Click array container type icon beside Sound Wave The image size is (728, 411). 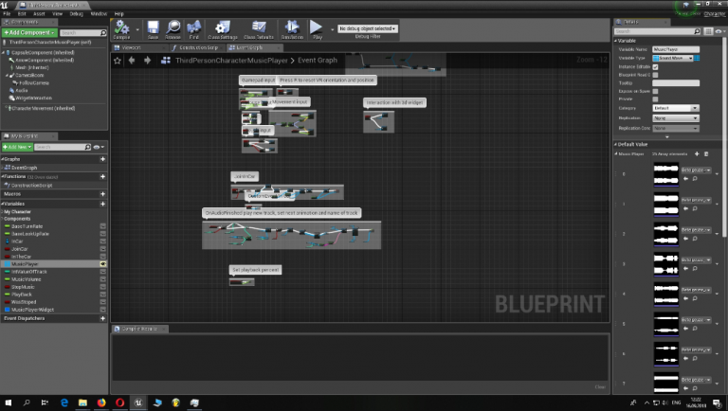tap(697, 58)
